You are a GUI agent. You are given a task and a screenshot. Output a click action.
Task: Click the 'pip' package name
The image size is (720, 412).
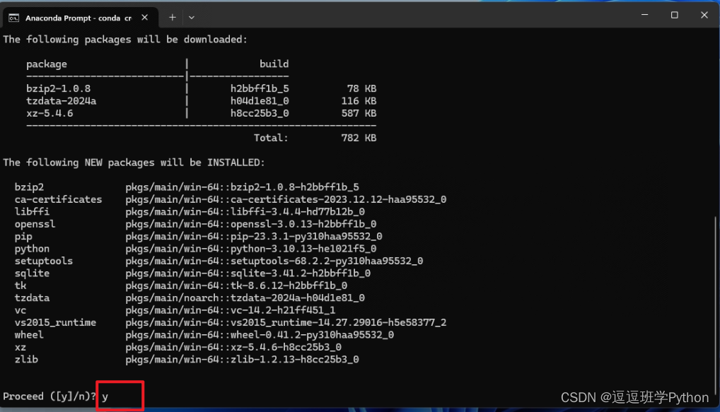pos(23,236)
